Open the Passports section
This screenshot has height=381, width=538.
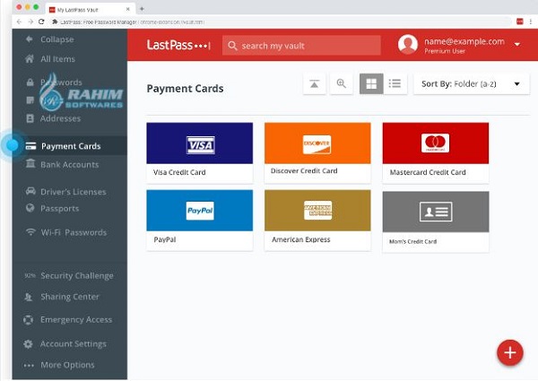coord(60,209)
